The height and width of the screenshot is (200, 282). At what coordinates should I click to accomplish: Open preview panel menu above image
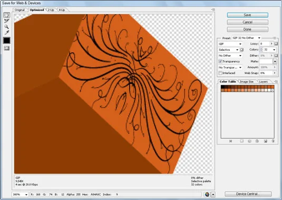tap(213, 9)
